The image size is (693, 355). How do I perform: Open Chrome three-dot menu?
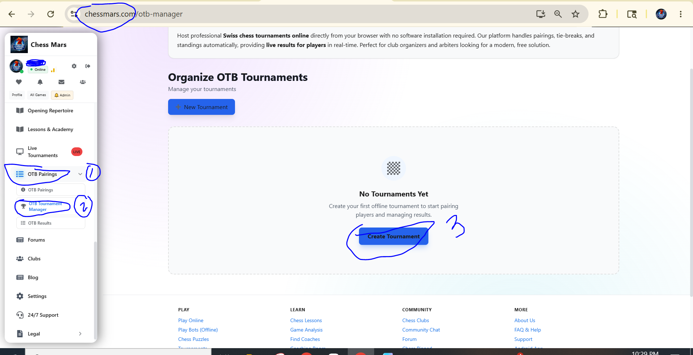tap(680, 14)
